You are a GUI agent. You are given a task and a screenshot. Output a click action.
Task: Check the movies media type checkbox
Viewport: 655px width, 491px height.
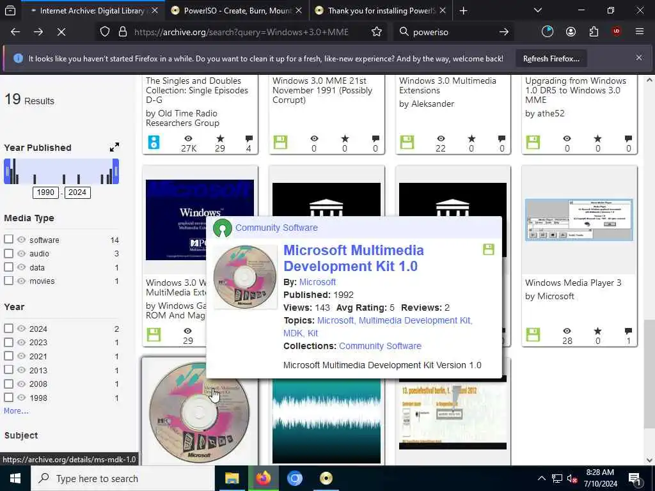8,281
